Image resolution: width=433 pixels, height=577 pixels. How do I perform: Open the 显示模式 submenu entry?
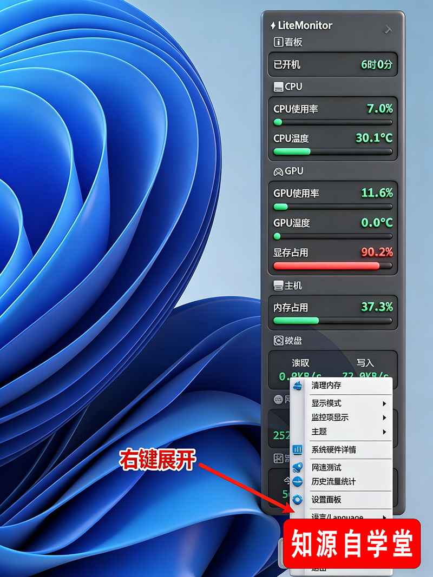point(342,403)
